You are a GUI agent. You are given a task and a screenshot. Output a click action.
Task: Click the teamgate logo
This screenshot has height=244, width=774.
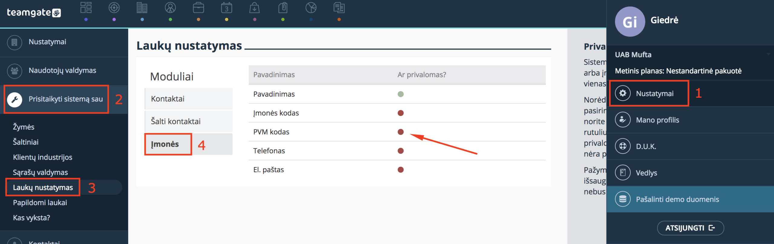[34, 13]
